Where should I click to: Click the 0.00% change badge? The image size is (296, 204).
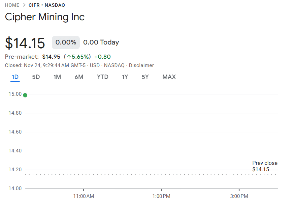65,42
